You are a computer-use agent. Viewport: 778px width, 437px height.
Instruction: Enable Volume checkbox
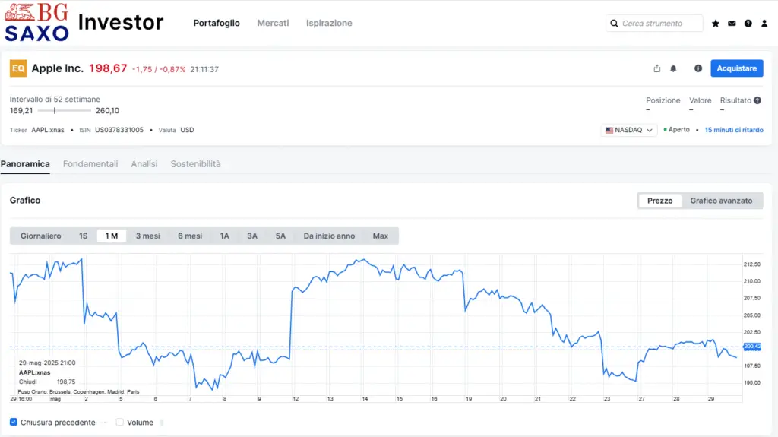119,422
